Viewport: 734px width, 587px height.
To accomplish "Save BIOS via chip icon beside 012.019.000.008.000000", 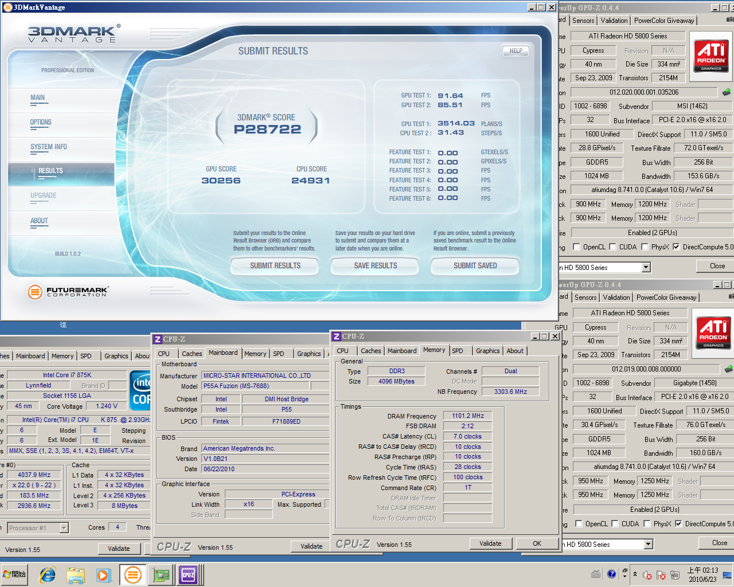I will point(729,369).
